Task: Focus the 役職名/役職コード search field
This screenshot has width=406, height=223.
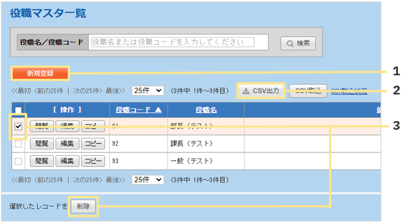Action: click(173, 42)
